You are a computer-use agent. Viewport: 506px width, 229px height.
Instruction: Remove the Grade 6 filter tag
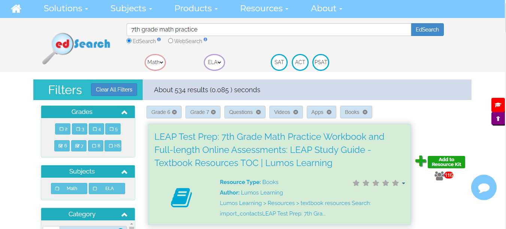[x=175, y=112]
